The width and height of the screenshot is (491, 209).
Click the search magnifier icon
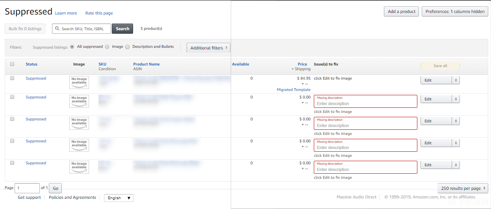point(57,29)
